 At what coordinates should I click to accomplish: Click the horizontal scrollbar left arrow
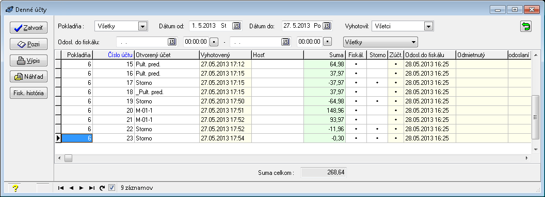point(59,158)
